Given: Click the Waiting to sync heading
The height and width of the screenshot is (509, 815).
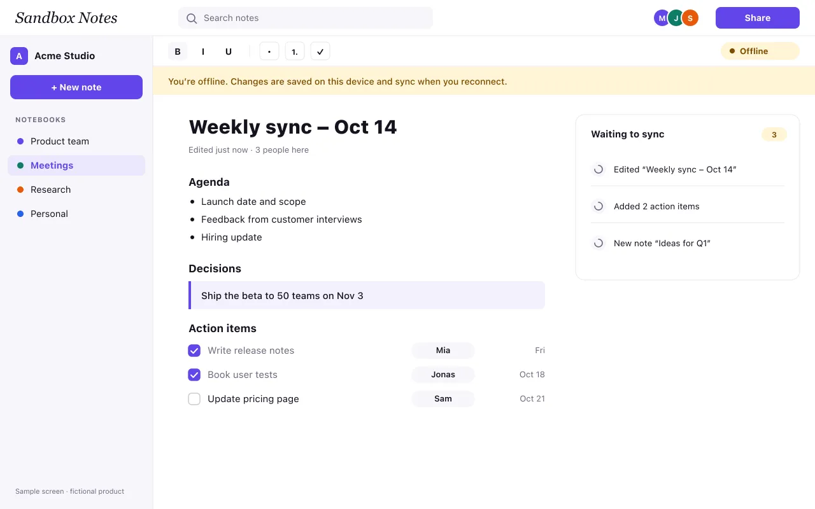Looking at the screenshot, I should 628,134.
